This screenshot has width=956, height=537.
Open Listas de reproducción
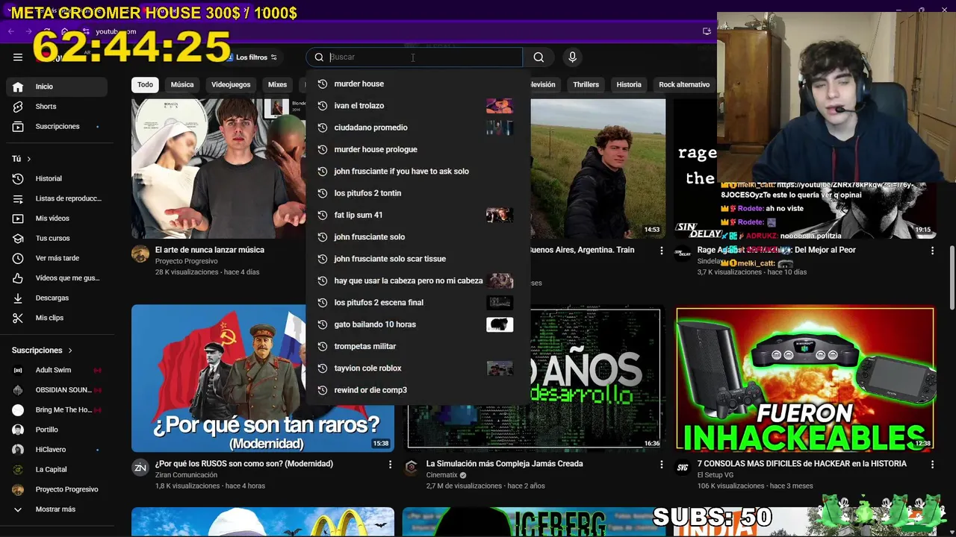57,198
